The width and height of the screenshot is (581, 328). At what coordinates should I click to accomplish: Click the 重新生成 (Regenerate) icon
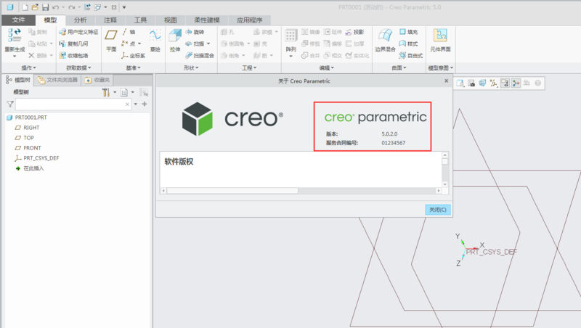(x=14, y=39)
